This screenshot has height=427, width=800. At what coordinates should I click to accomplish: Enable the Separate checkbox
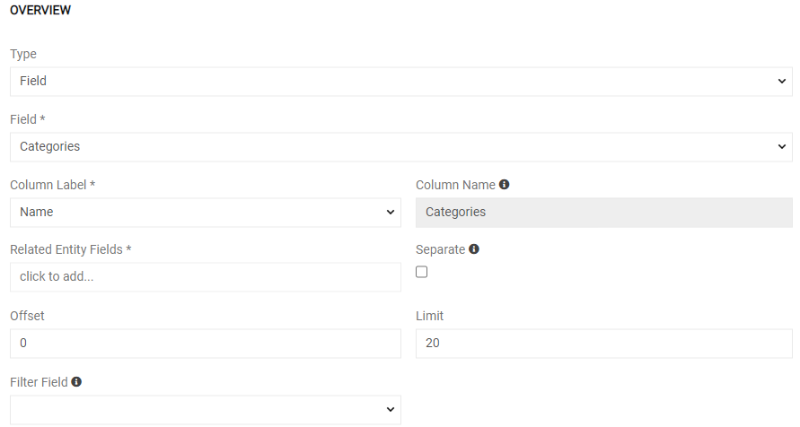coord(421,272)
